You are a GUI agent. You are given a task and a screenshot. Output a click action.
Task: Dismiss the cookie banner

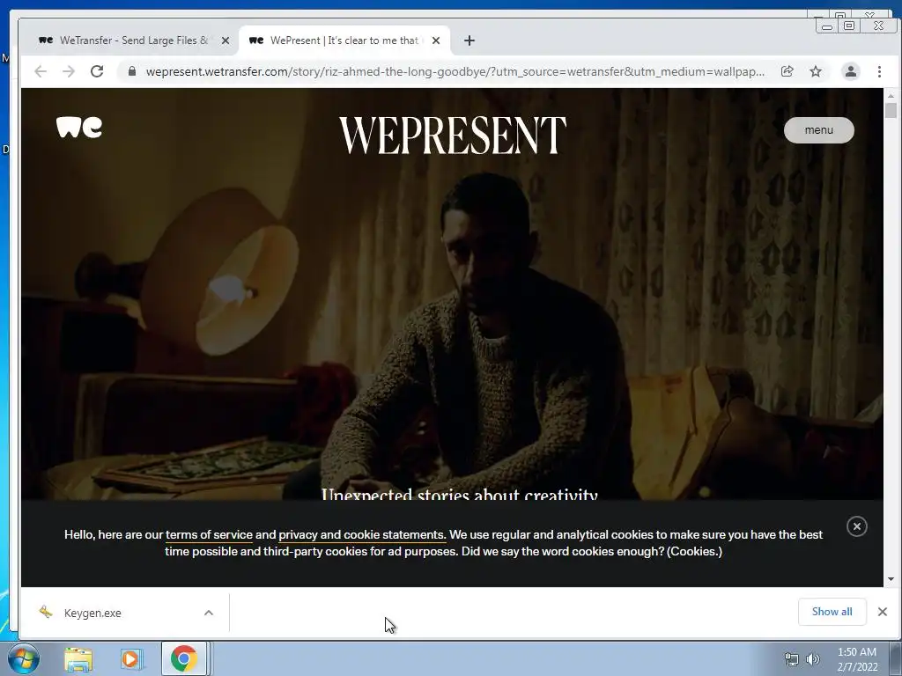click(x=856, y=526)
